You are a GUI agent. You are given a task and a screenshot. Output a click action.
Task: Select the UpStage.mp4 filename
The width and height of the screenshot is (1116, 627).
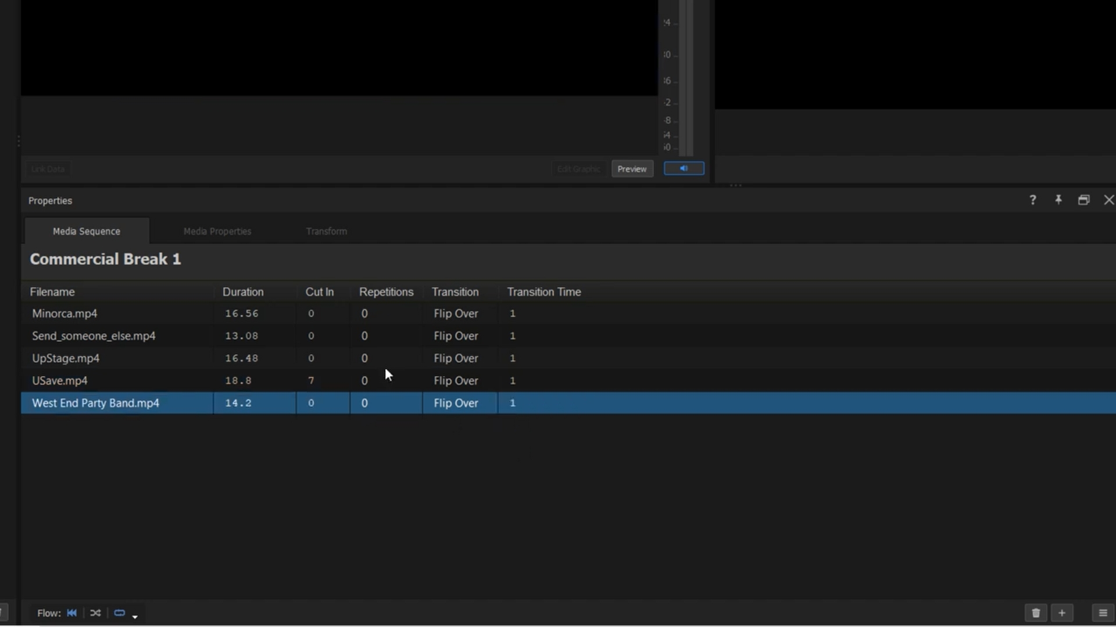[66, 358]
